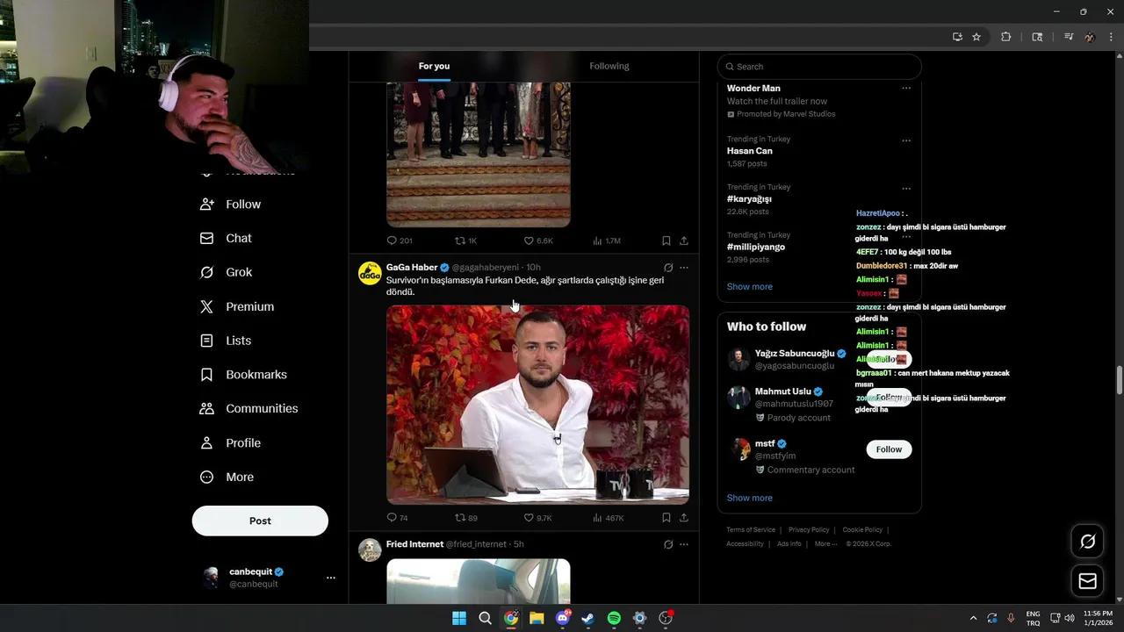Open the floating Grok button
1124x632 pixels.
click(1087, 542)
